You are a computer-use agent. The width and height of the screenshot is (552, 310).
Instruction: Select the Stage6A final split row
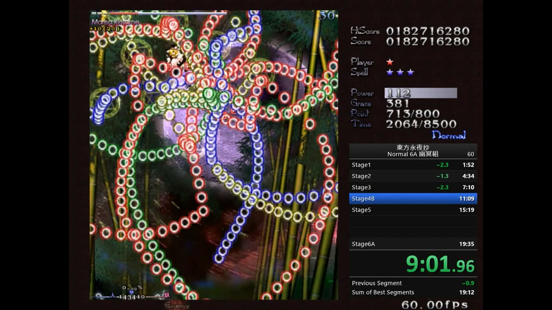(413, 244)
